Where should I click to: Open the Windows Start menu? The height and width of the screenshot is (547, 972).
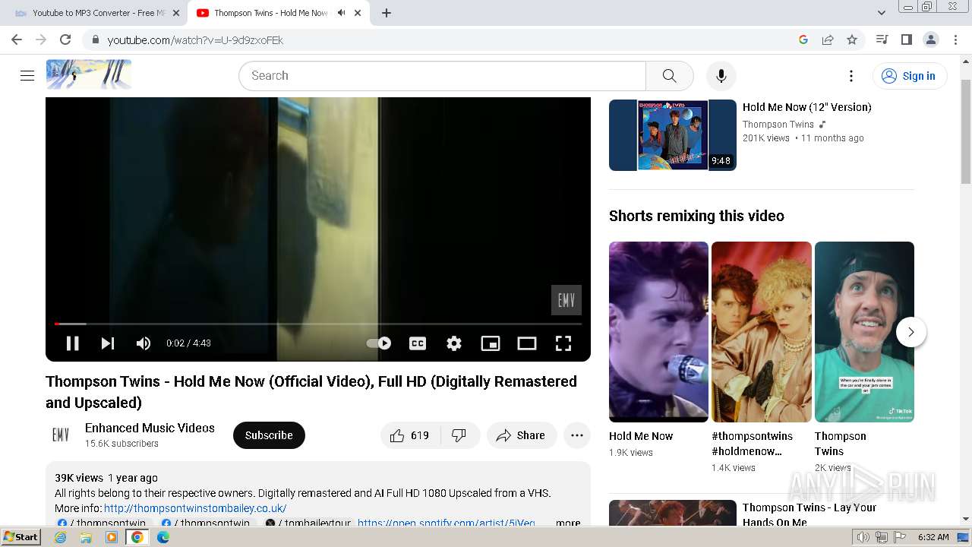tap(21, 537)
